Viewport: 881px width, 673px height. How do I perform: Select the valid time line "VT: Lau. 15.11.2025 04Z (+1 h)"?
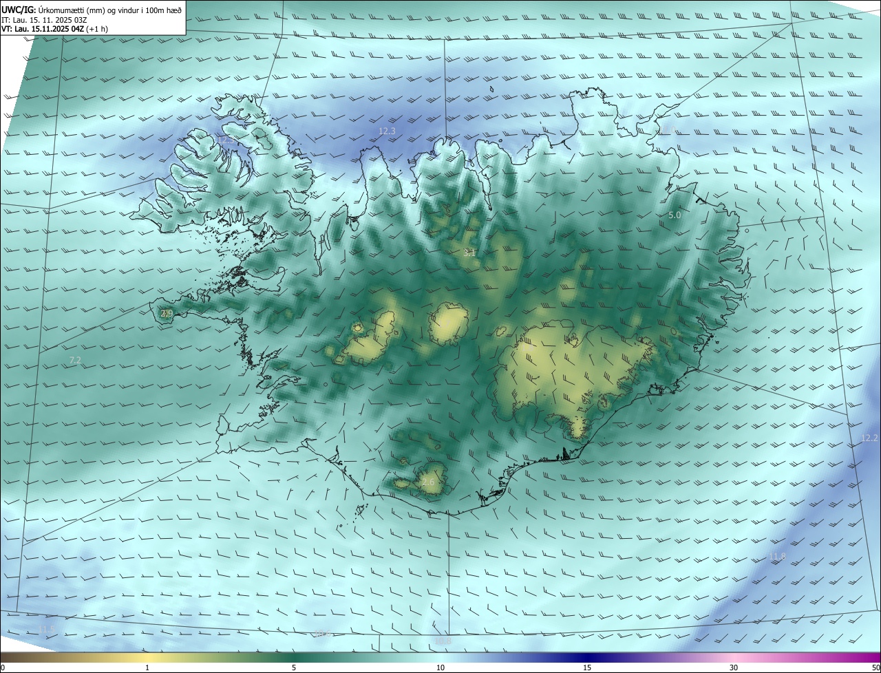coord(54,29)
